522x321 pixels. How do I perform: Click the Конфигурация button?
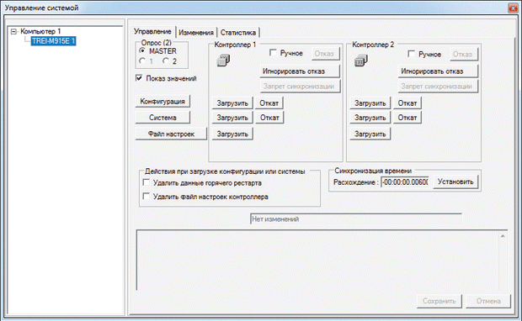tap(162, 102)
